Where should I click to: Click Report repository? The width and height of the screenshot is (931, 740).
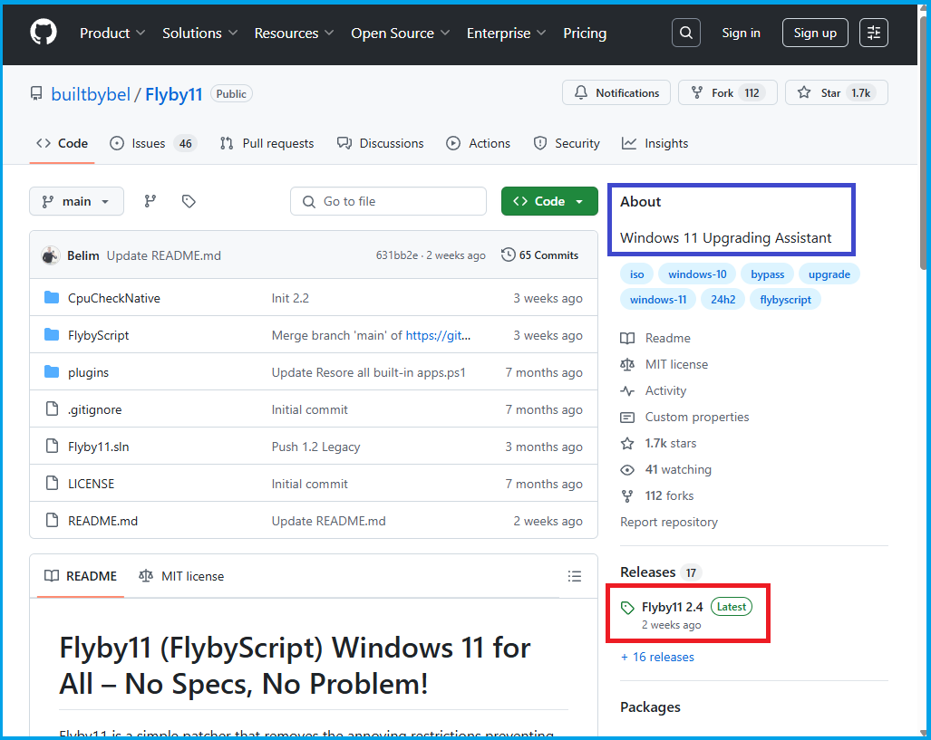click(x=669, y=523)
